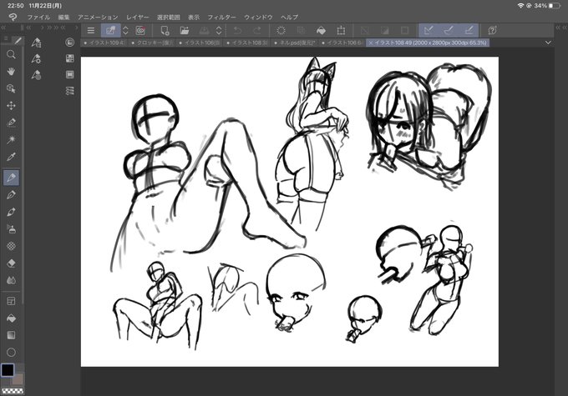Open the help question-mark icon in command bar
Image resolution: width=568 pixels, height=396 pixels.
492,30
